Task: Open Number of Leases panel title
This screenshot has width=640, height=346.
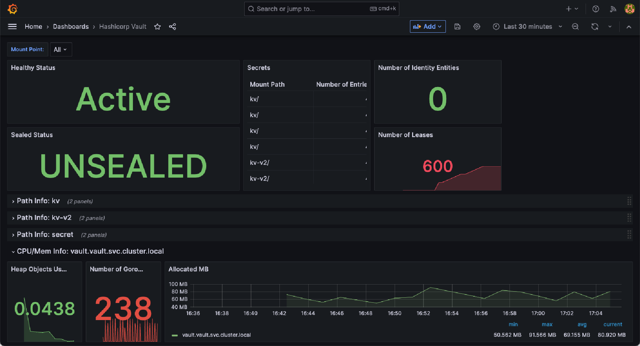Action: pos(405,135)
